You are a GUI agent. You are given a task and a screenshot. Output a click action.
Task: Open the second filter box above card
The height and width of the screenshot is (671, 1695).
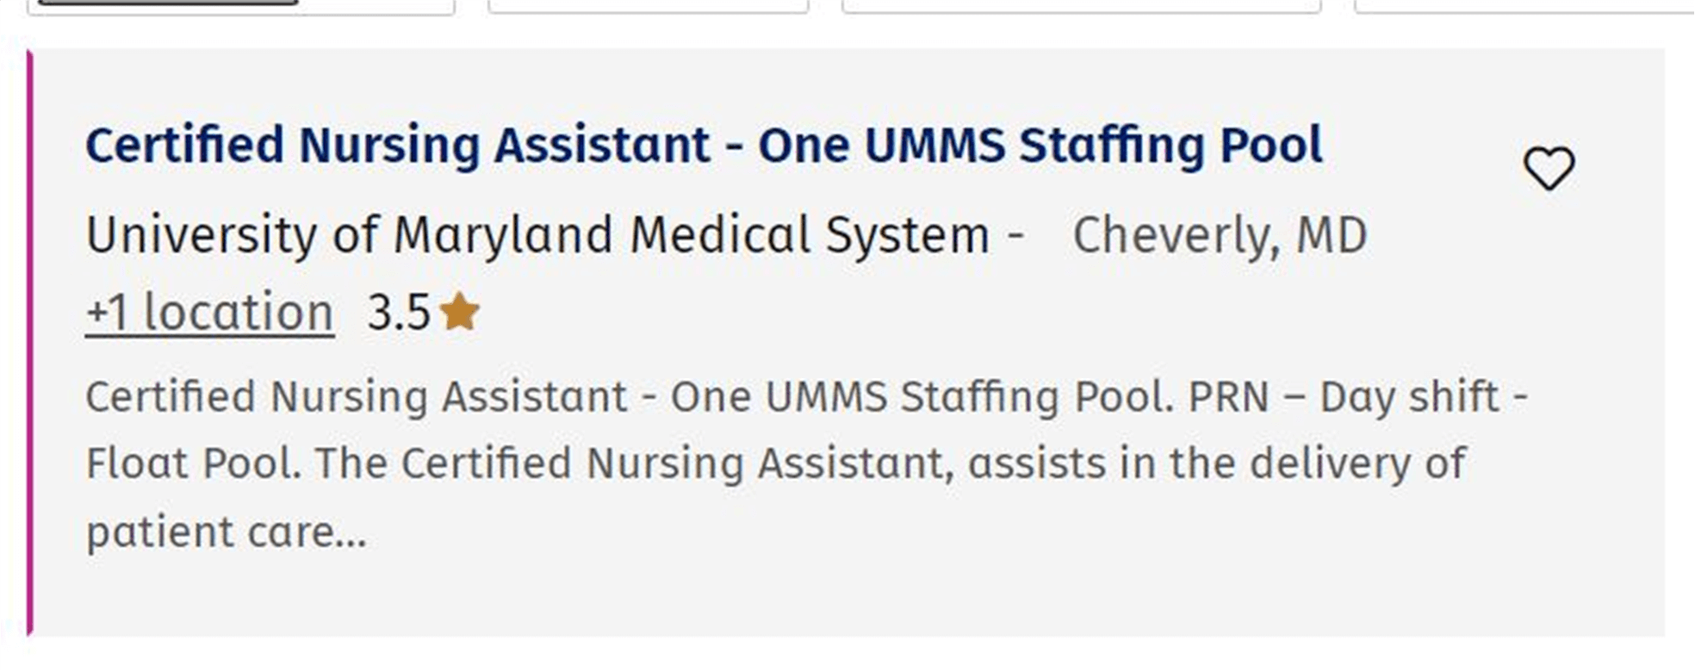point(648,5)
